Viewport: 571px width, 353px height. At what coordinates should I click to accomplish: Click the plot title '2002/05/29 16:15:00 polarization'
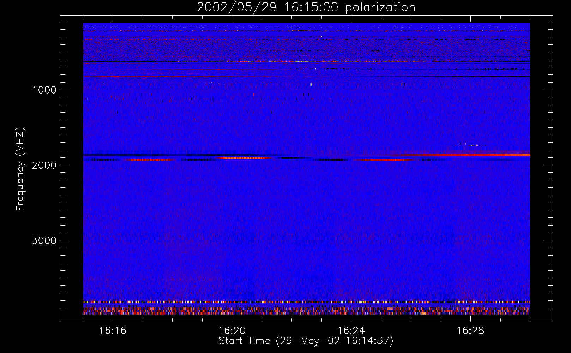pyautogui.click(x=306, y=7)
